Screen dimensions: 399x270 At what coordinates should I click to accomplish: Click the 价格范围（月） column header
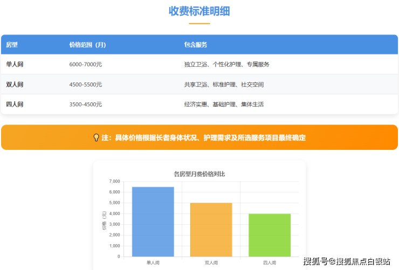click(87, 45)
